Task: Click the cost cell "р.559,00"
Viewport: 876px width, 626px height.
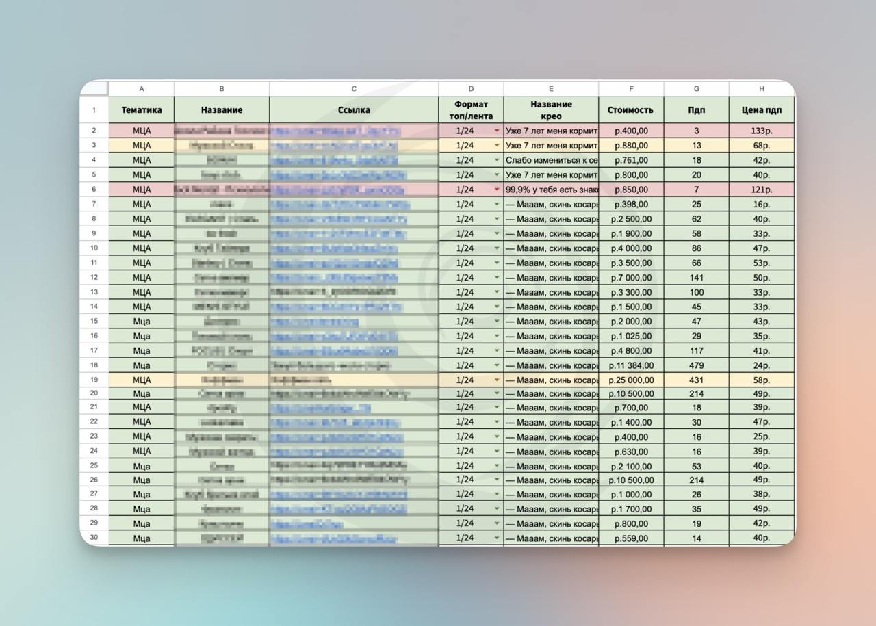Action: click(x=631, y=538)
